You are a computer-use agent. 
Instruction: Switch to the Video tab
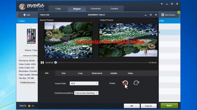[131, 73]
